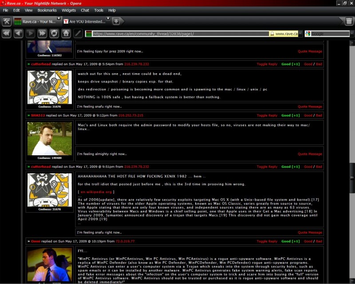Click the Google search input field
Screen dimensions: 355x284
[x=330, y=34]
